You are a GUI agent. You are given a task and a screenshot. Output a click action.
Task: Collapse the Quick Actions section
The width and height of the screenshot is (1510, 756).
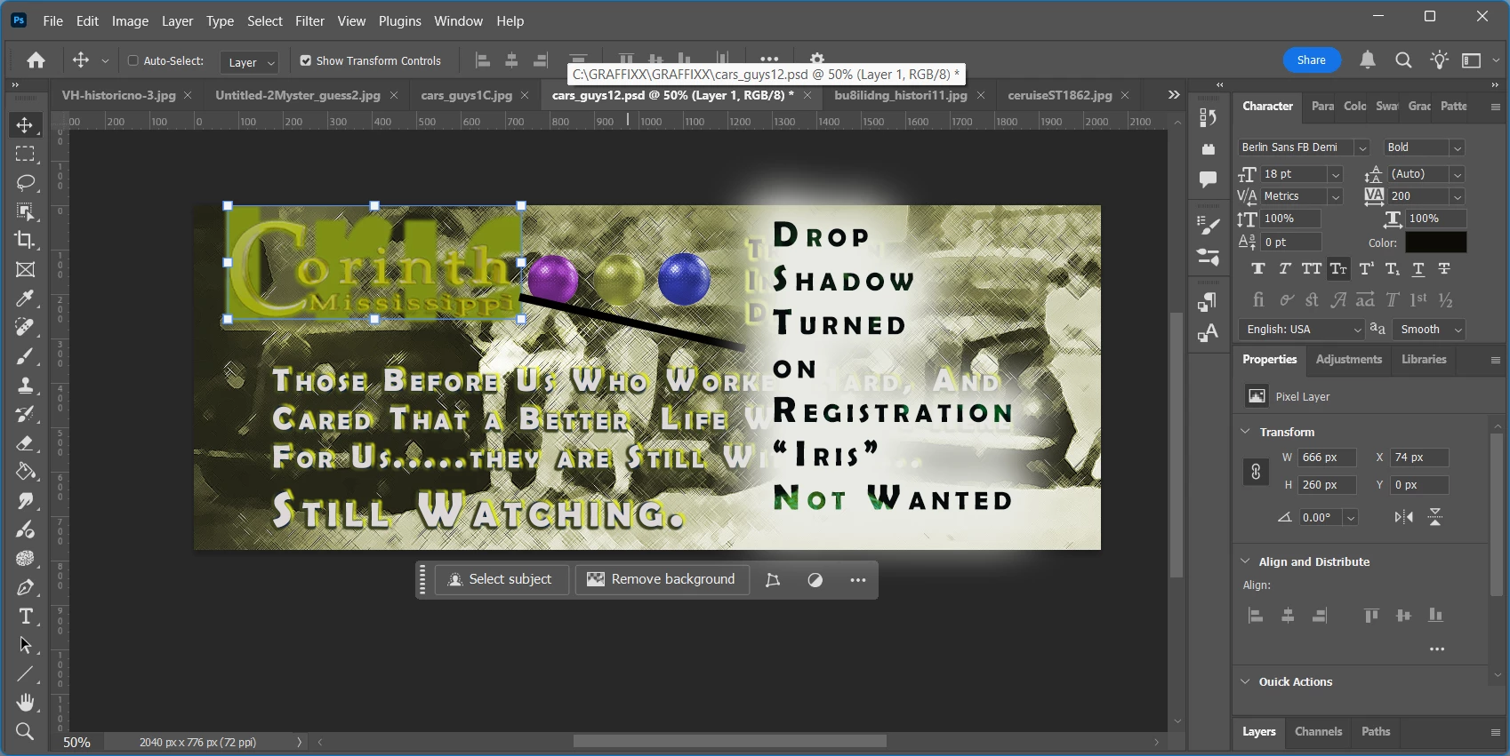click(x=1245, y=681)
